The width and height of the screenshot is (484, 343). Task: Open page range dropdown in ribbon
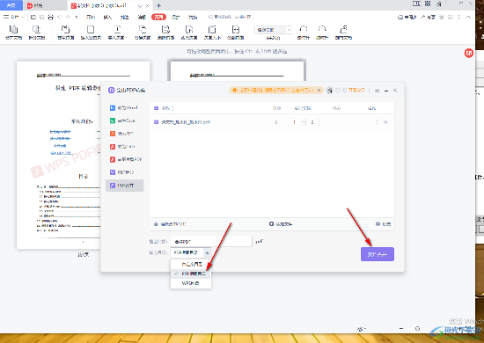[x=273, y=30]
